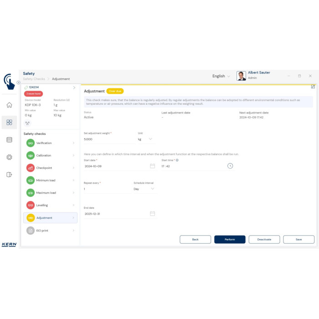This screenshot has height=319, width=319.
Task: Click the link icon beside 124234
Action: [x=26, y=87]
